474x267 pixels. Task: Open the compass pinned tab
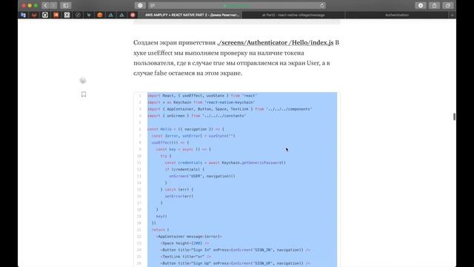(x=78, y=15)
